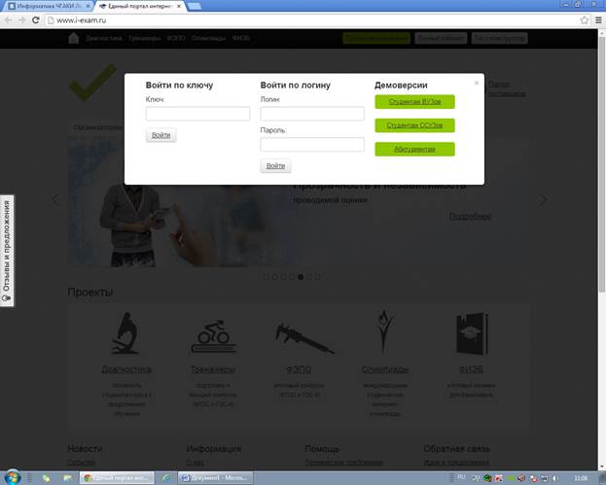Open ФИЭБ project link

click(471, 369)
